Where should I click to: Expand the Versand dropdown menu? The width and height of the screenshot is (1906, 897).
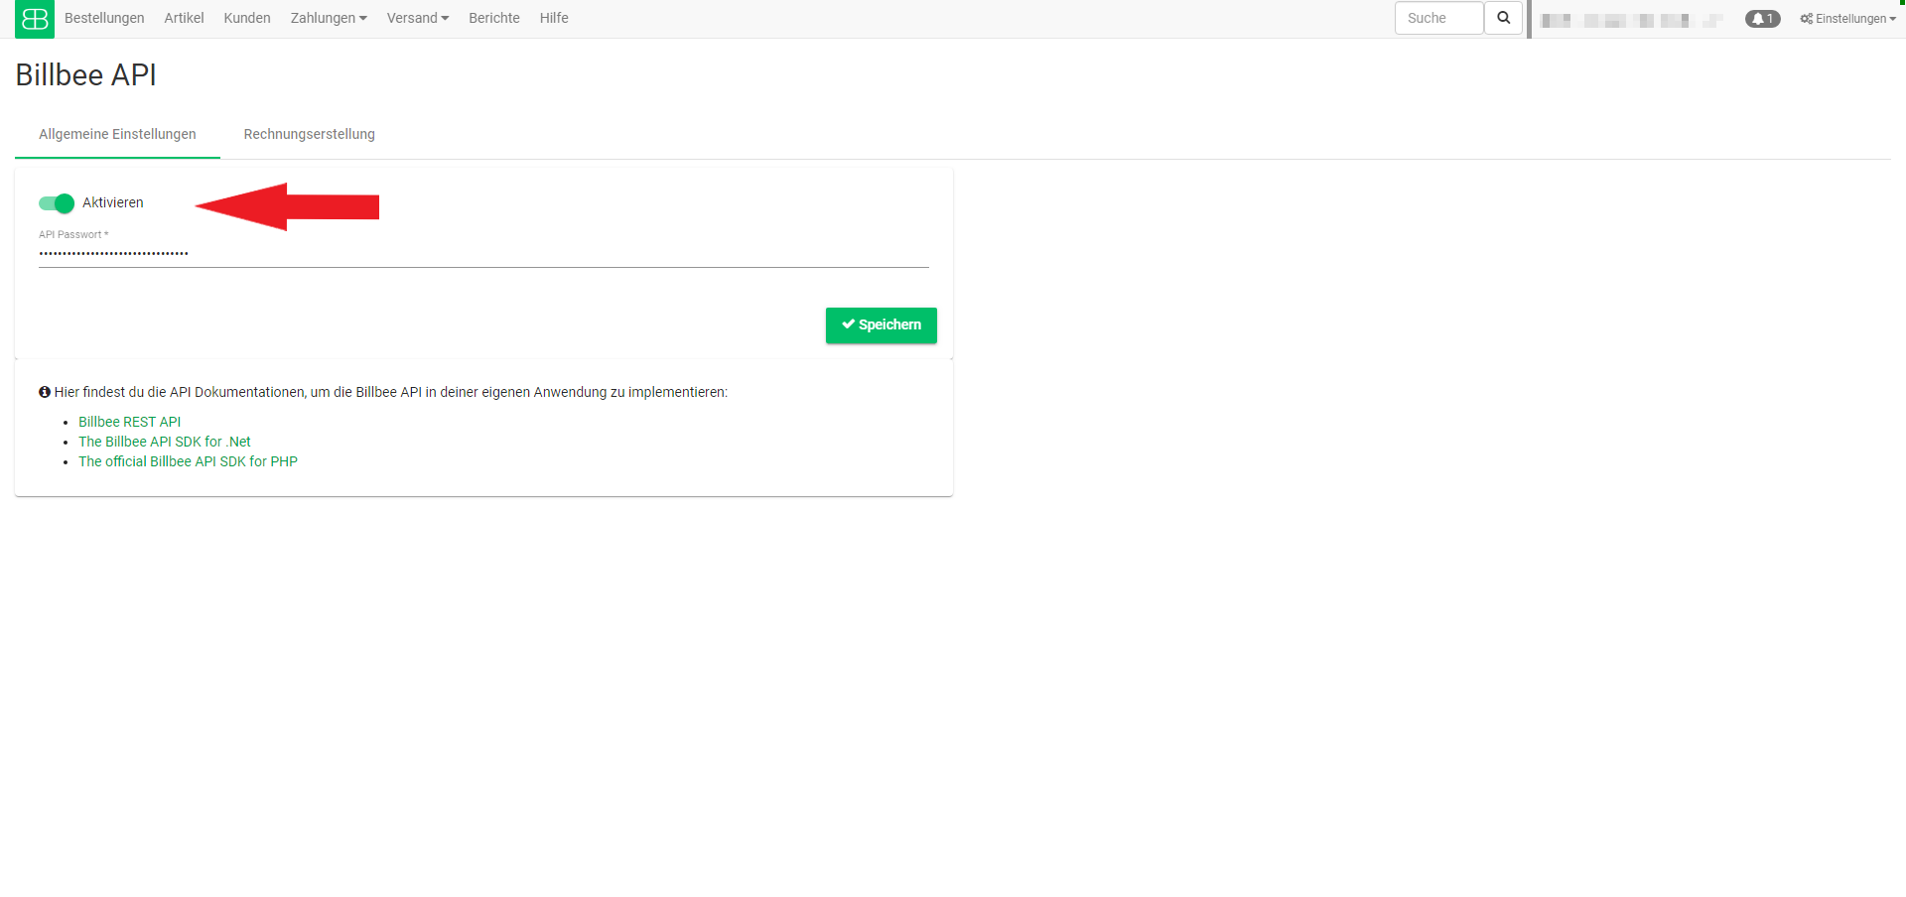pyautogui.click(x=418, y=18)
